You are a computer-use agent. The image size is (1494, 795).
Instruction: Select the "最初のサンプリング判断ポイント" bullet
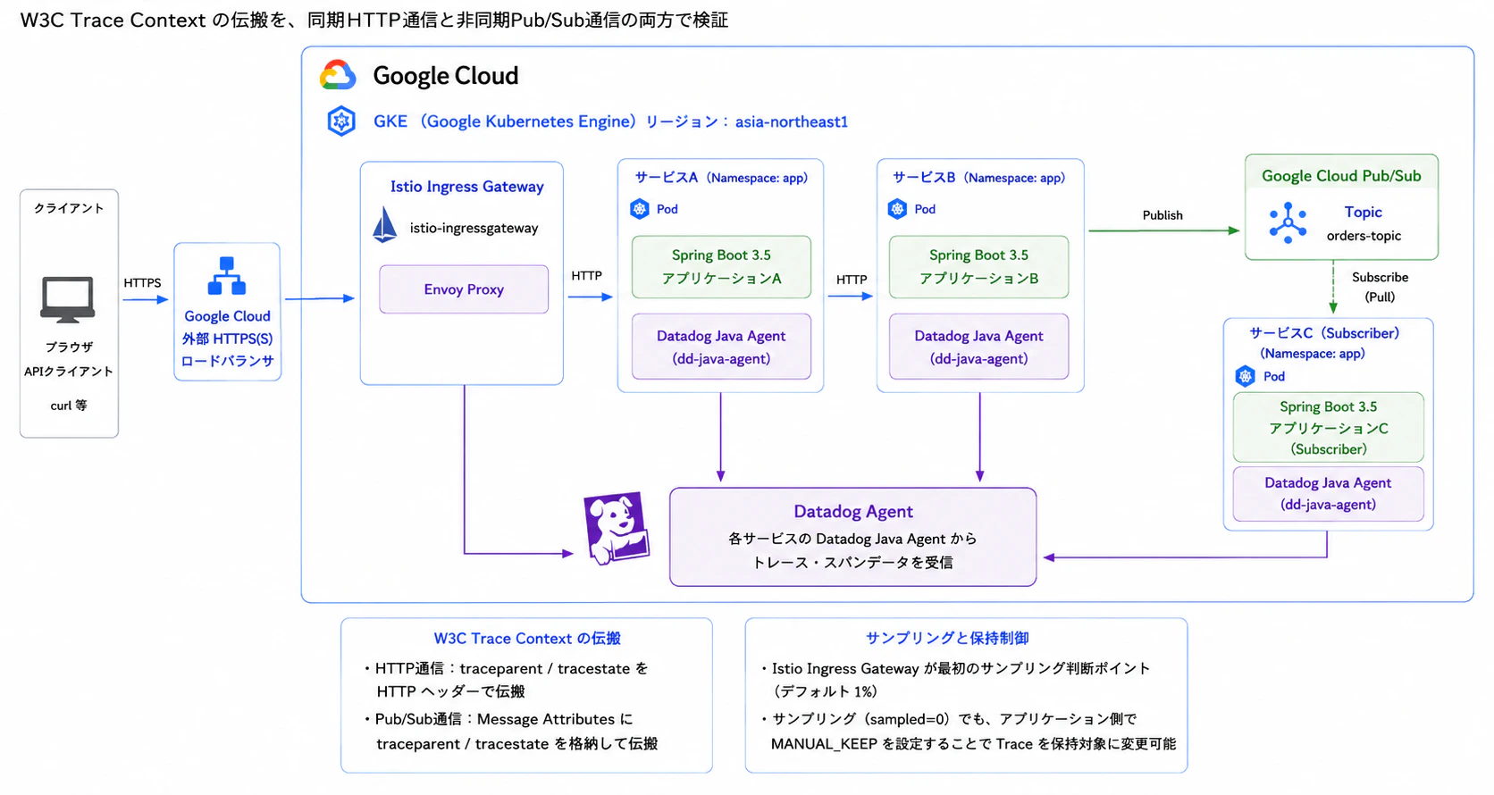(955, 680)
